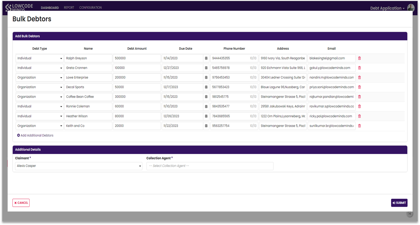Edit phone number 5465756978
The width and height of the screenshot is (420, 225).
(x=234, y=68)
